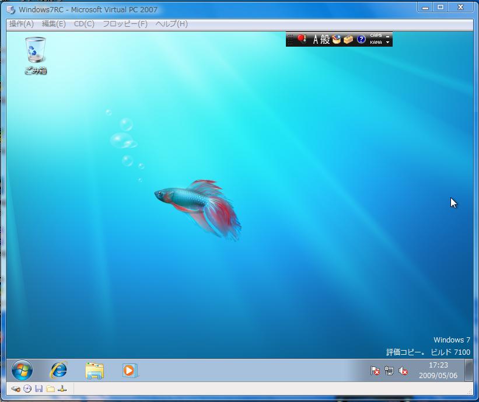This screenshot has height=402, width=479.
Task: Click the shared folder icon in status bar
Action: click(x=50, y=389)
